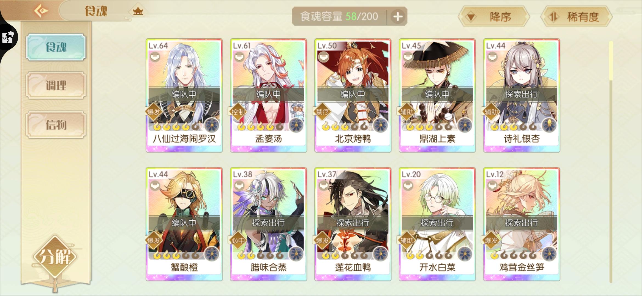Select the 鸡茸金丝笋 character card

point(522,224)
